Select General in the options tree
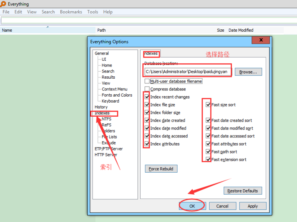 [x=102, y=53]
